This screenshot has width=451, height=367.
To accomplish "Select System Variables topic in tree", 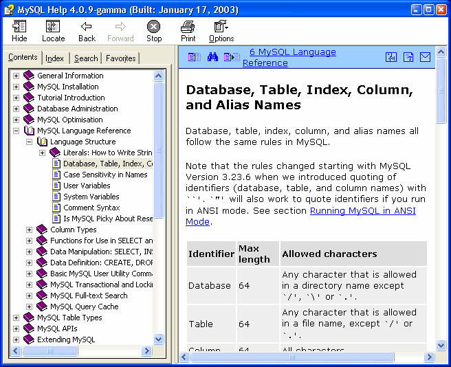I will coord(91,197).
